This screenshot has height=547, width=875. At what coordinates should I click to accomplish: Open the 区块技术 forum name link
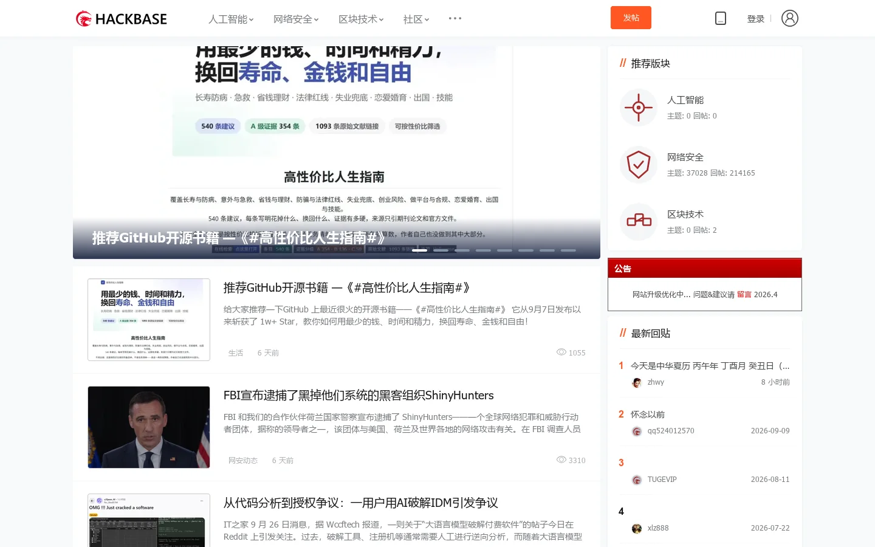(x=685, y=214)
